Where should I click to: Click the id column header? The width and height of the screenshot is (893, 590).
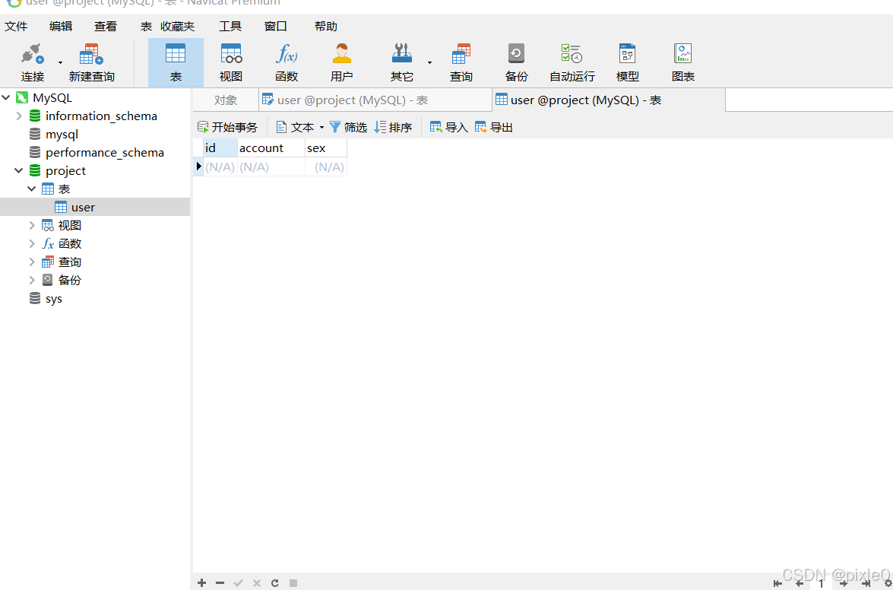coord(220,148)
